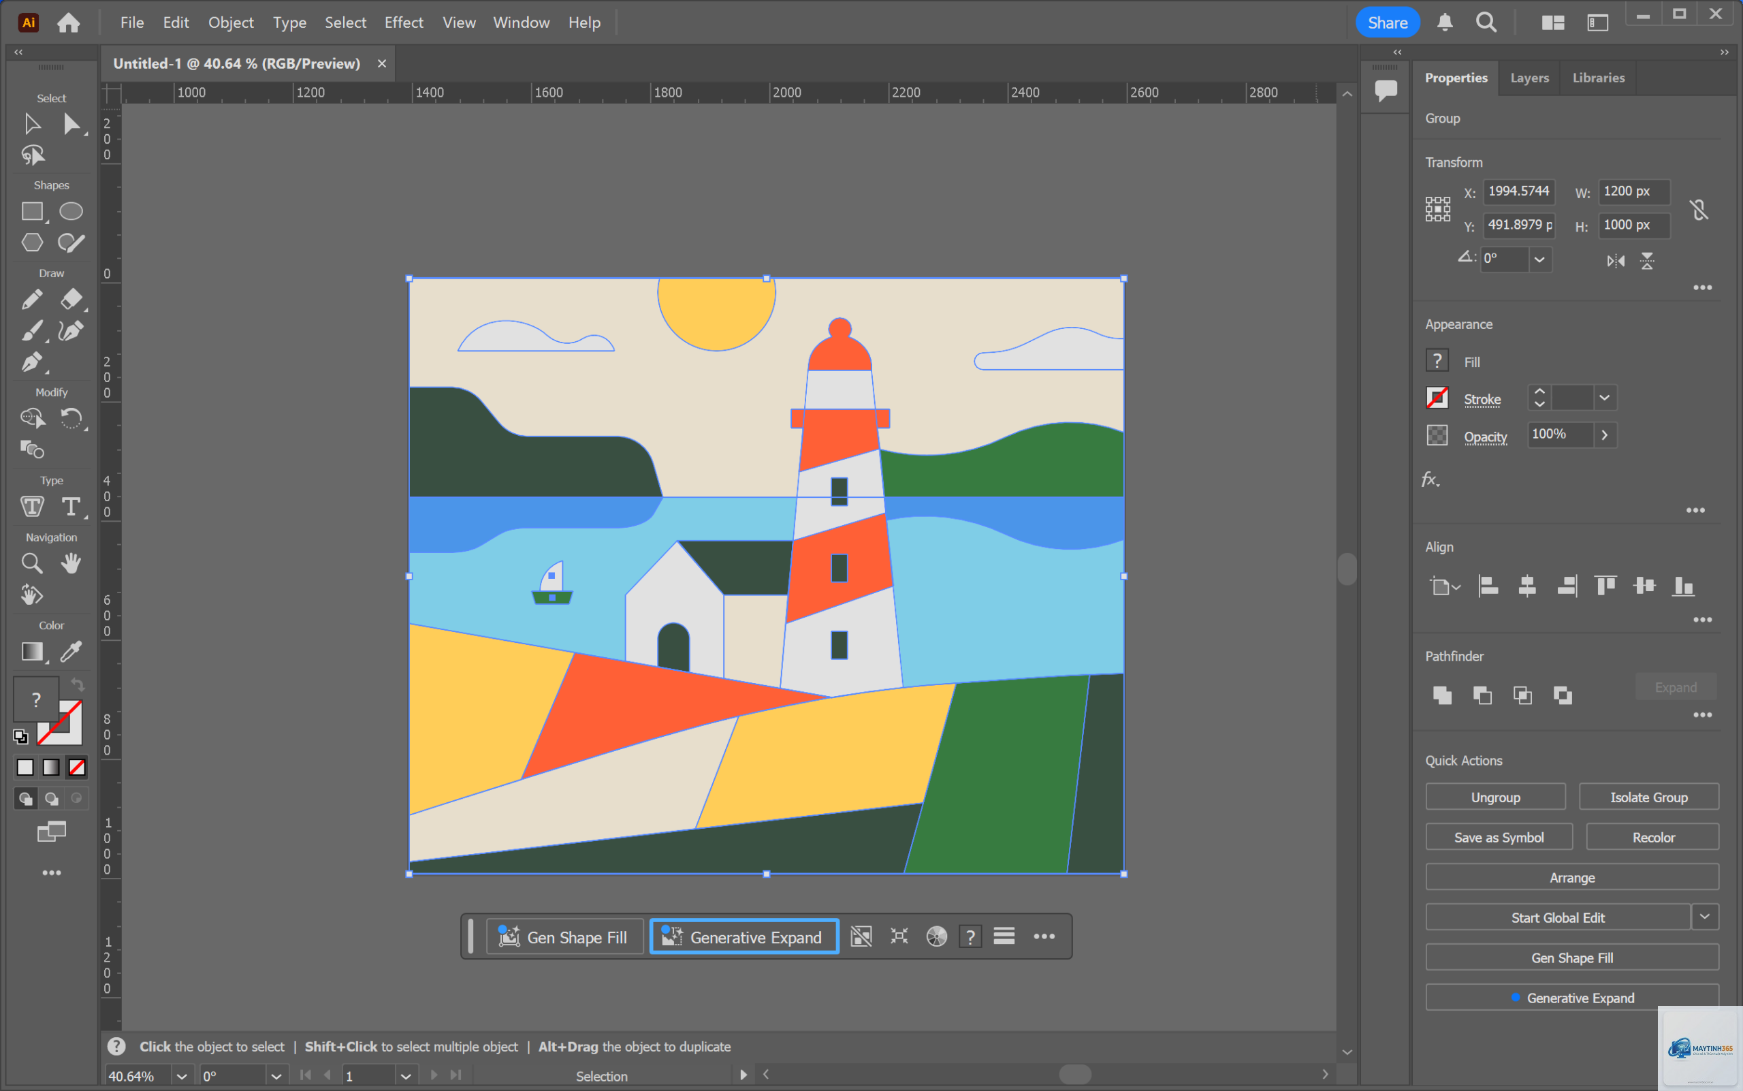Pick the Rectangle shape tool
Screen dimensions: 1743x1091
33,210
